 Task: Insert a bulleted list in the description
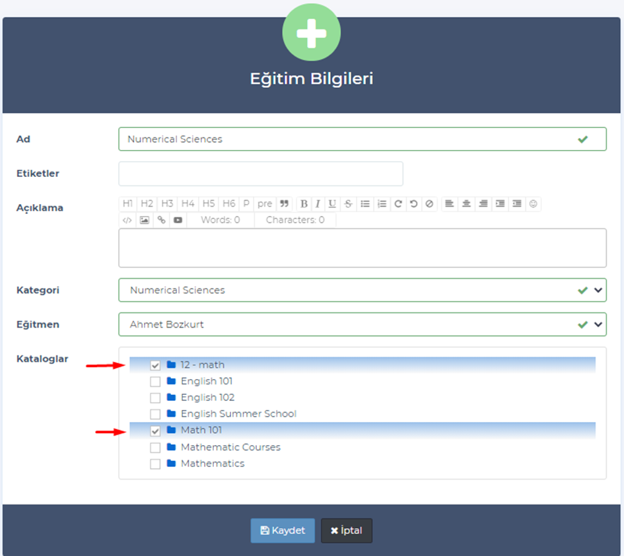[x=365, y=204]
